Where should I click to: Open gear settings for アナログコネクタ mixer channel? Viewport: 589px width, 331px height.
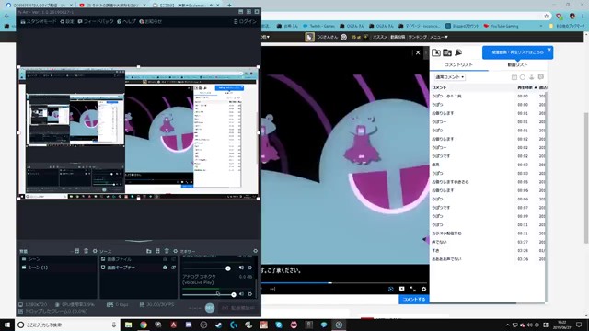250,294
